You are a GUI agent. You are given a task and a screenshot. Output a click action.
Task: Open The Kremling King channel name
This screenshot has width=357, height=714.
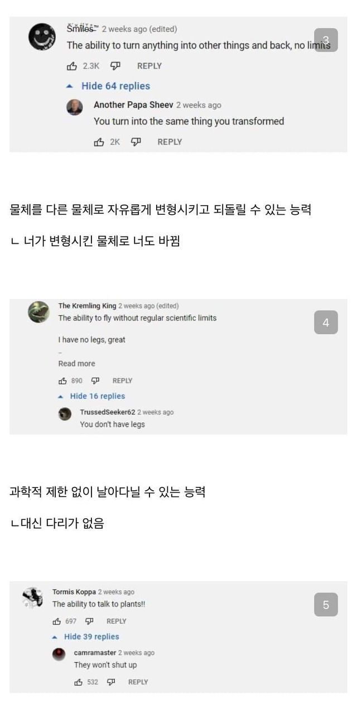coord(87,306)
